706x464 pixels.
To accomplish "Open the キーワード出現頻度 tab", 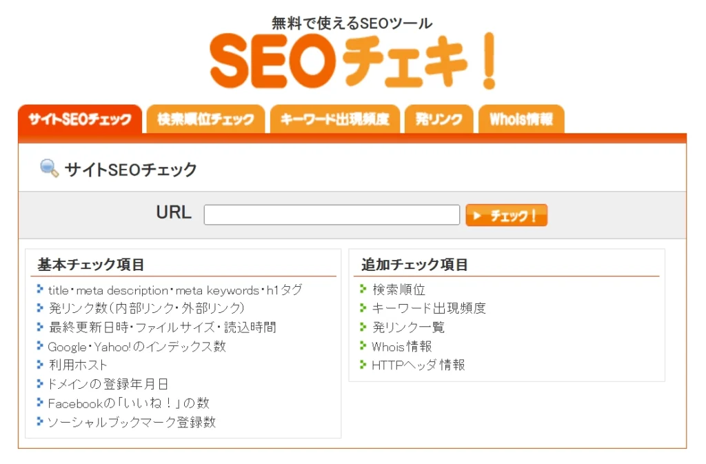I will (x=335, y=118).
